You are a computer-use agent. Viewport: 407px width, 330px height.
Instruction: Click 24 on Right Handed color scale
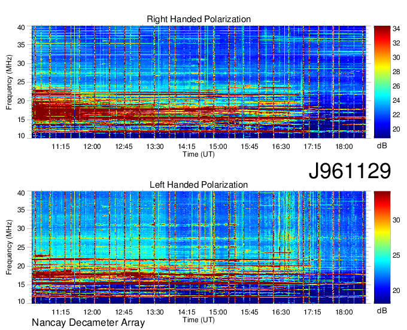396,100
